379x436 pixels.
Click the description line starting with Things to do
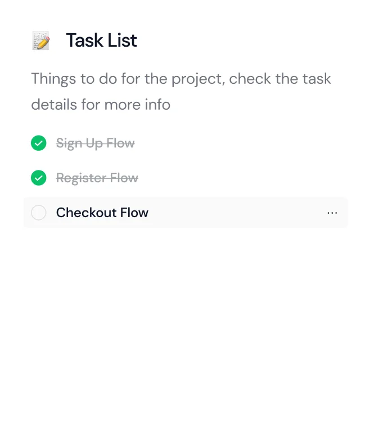181,79
